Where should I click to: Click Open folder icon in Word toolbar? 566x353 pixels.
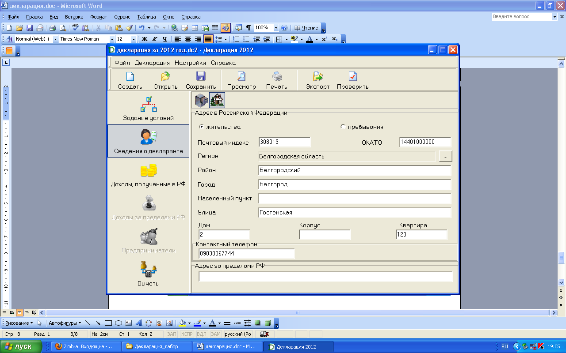coord(19,28)
